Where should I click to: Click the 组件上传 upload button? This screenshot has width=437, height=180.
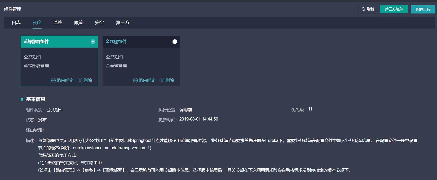click(x=423, y=9)
